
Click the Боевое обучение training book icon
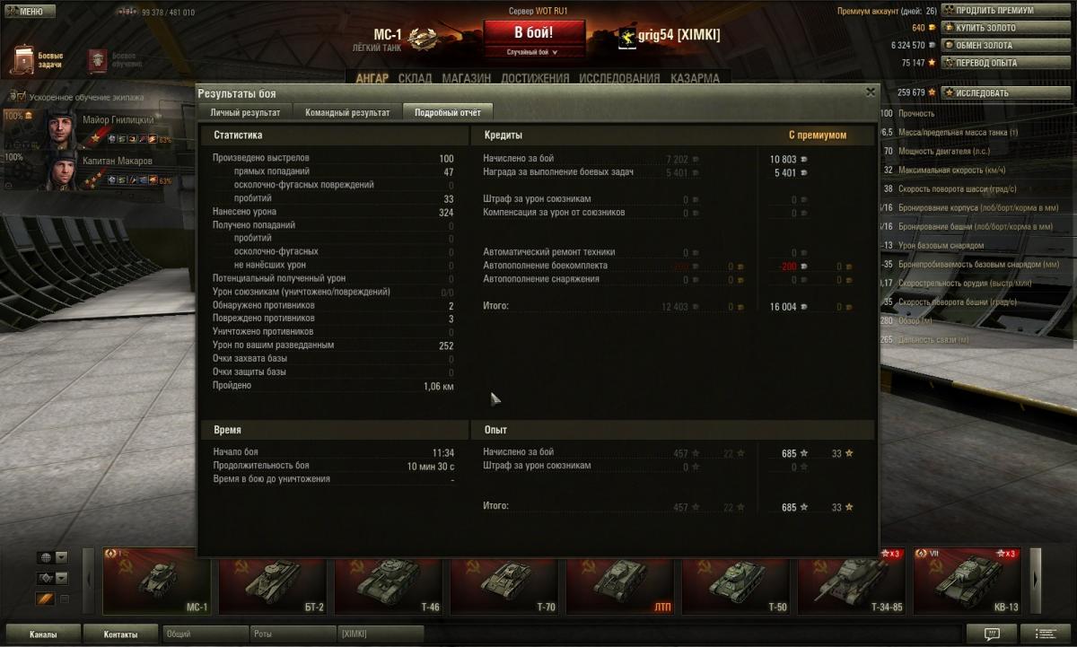pyautogui.click(x=100, y=60)
